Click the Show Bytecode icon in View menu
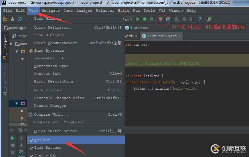249x157 pixels. point(30,51)
